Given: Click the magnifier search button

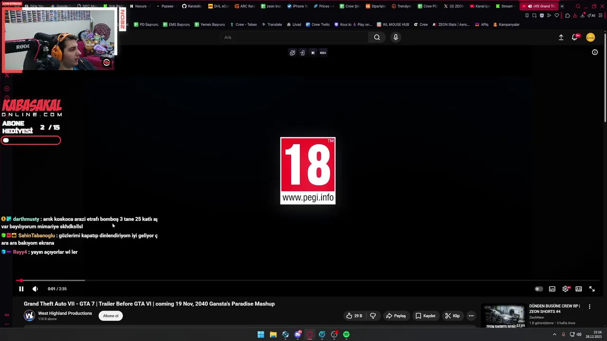Looking at the screenshot, I should 377,37.
